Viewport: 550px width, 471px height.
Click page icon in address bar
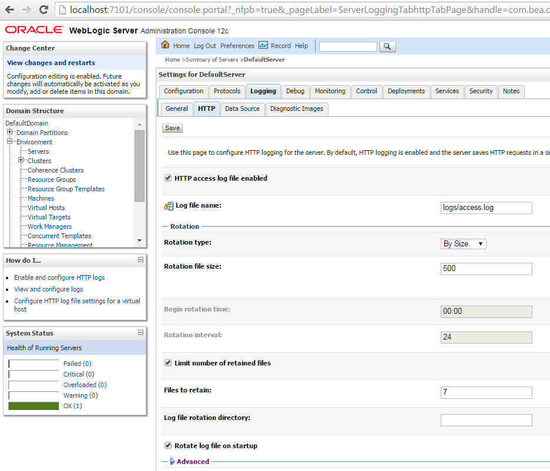62,10
